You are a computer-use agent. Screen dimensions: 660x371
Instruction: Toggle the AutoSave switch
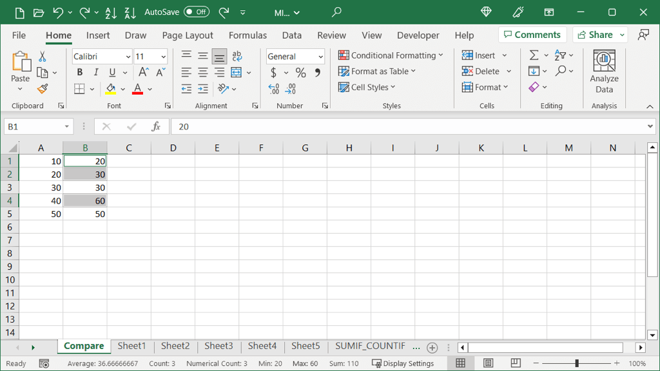coord(197,12)
